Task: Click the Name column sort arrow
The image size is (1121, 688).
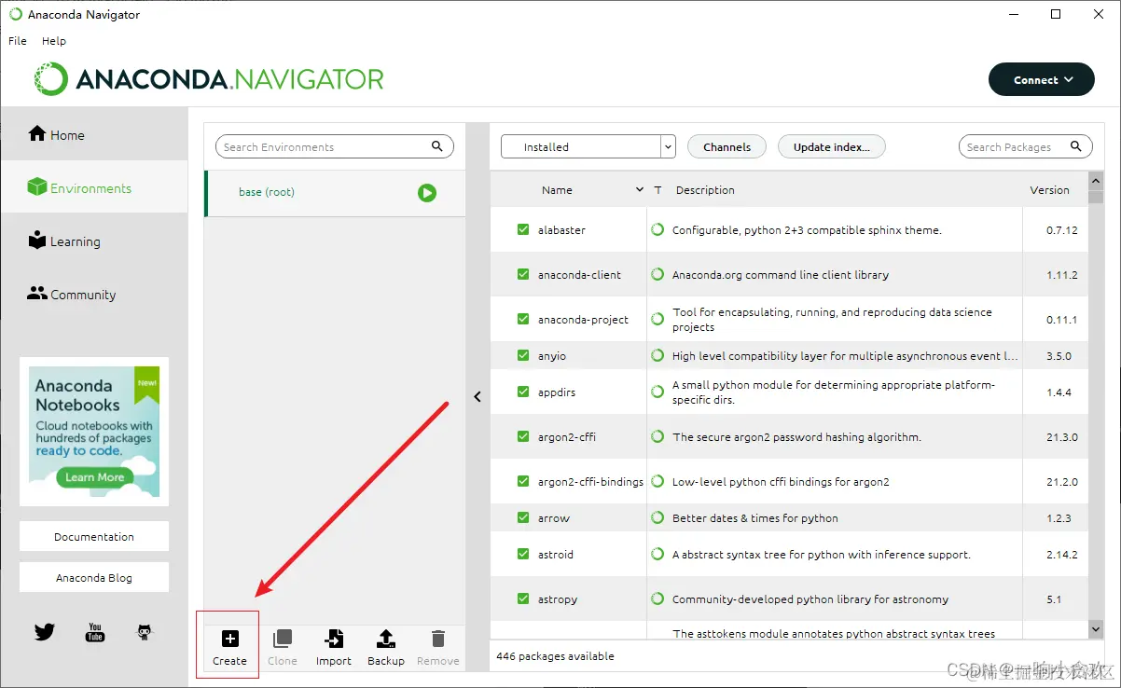Action: point(640,190)
